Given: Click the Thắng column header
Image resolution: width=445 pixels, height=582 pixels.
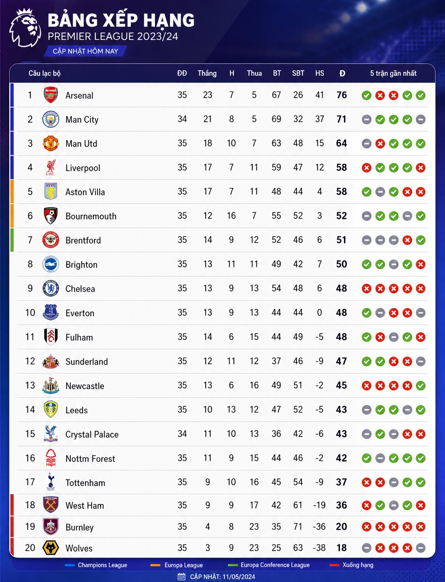Looking at the screenshot, I should (x=207, y=73).
